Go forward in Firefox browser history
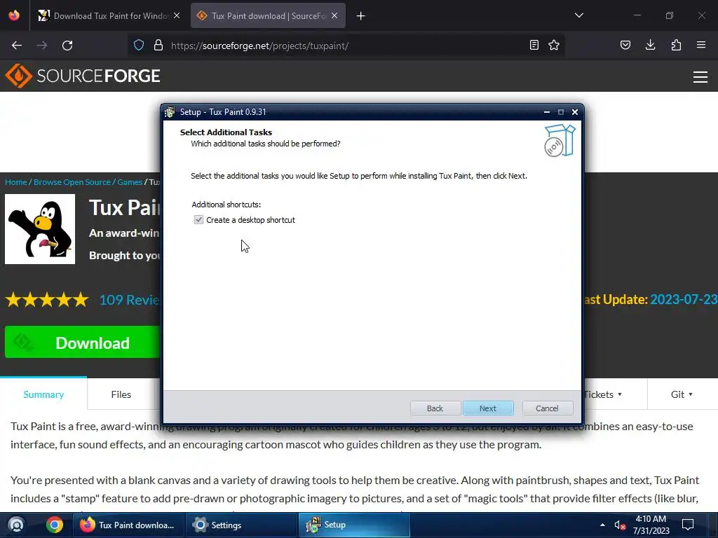Viewport: 718px width, 538px height. click(x=42, y=46)
